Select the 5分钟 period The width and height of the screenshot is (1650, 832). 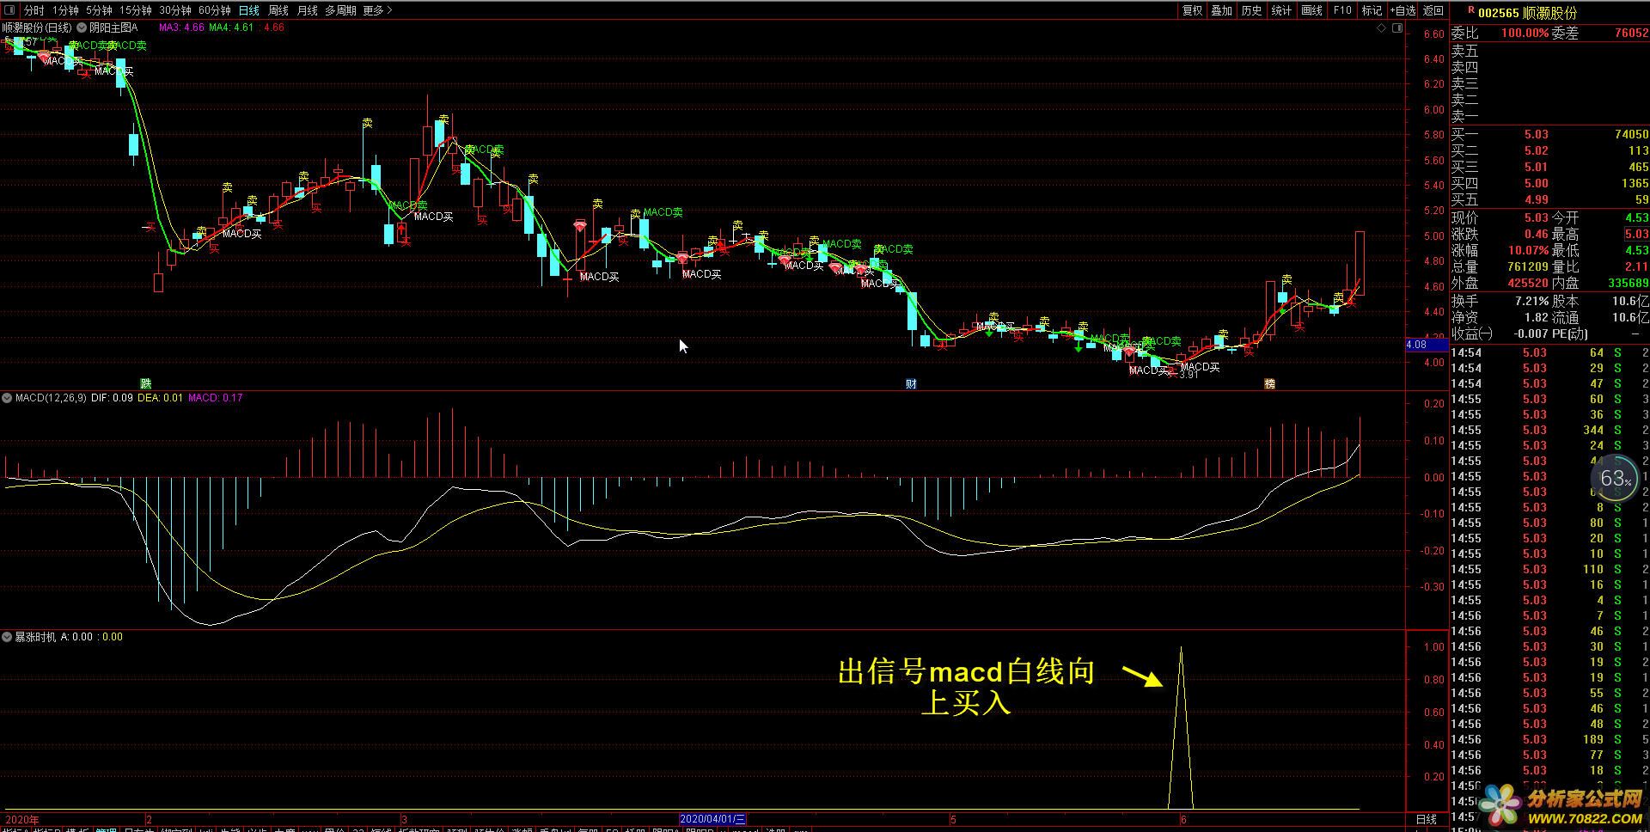pos(99,10)
